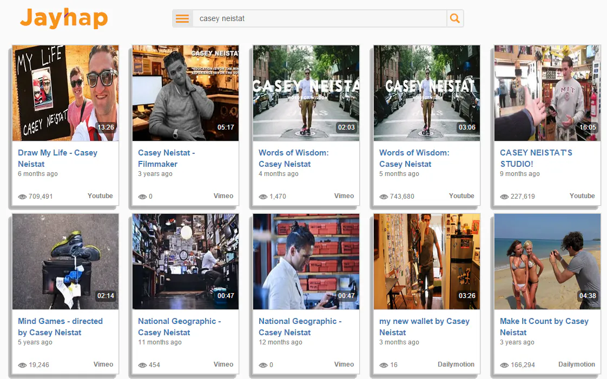Viewport: 607px width, 379px height.
Task: Click the eye views icon beside 166,294
Action: click(504, 365)
